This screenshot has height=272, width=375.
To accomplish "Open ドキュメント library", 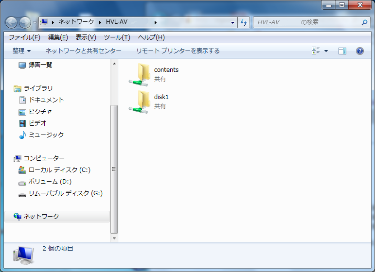I will click(46, 100).
